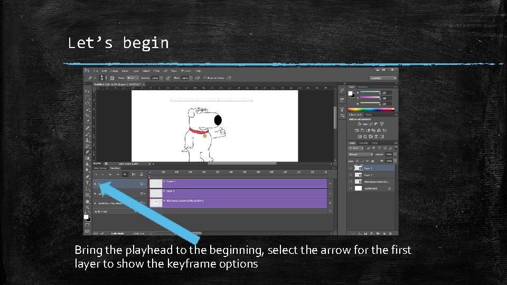507x285 pixels.
Task: Click the red channel color slider
Action: coord(370,92)
